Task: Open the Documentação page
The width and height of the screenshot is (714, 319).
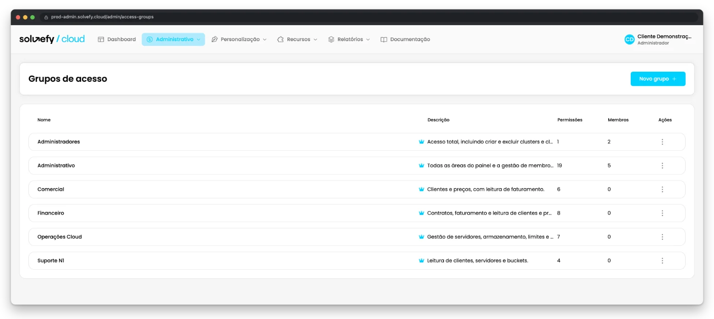Action: pyautogui.click(x=405, y=39)
